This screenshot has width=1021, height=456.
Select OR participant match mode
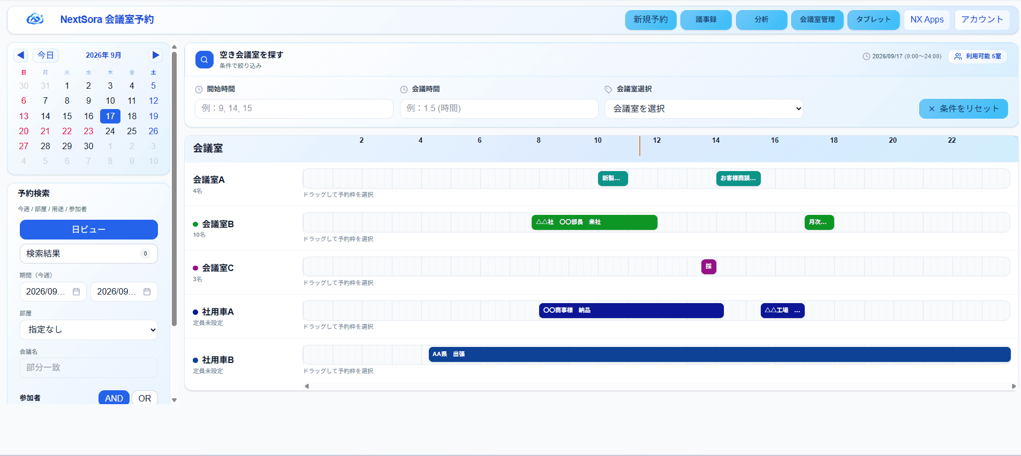145,398
